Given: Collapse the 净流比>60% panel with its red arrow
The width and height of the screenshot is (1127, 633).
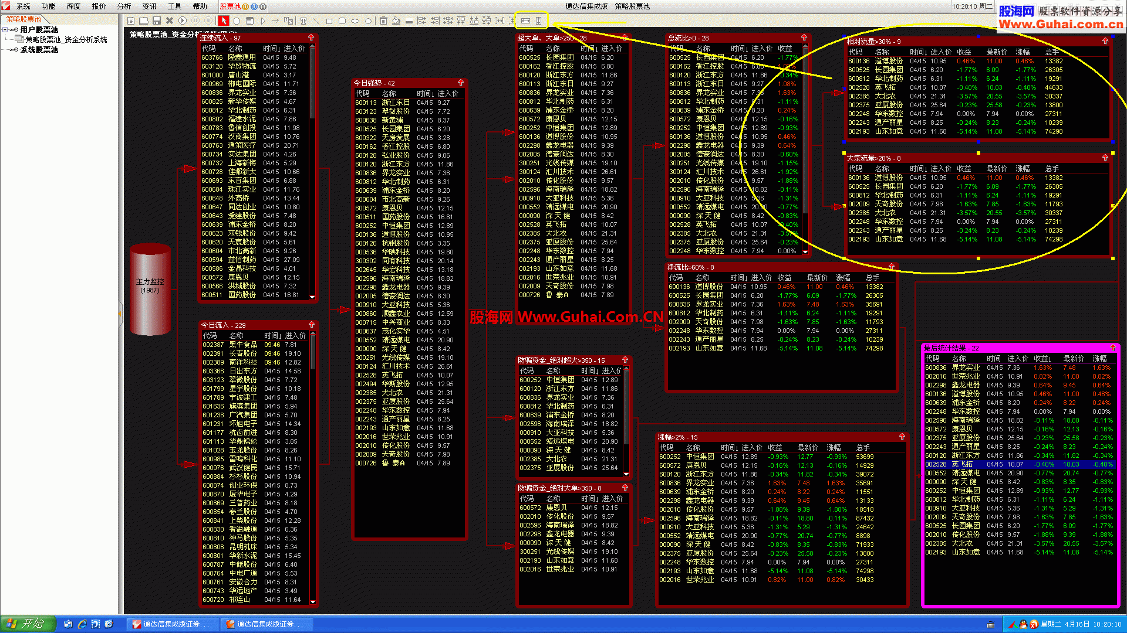Looking at the screenshot, I should 891,267.
